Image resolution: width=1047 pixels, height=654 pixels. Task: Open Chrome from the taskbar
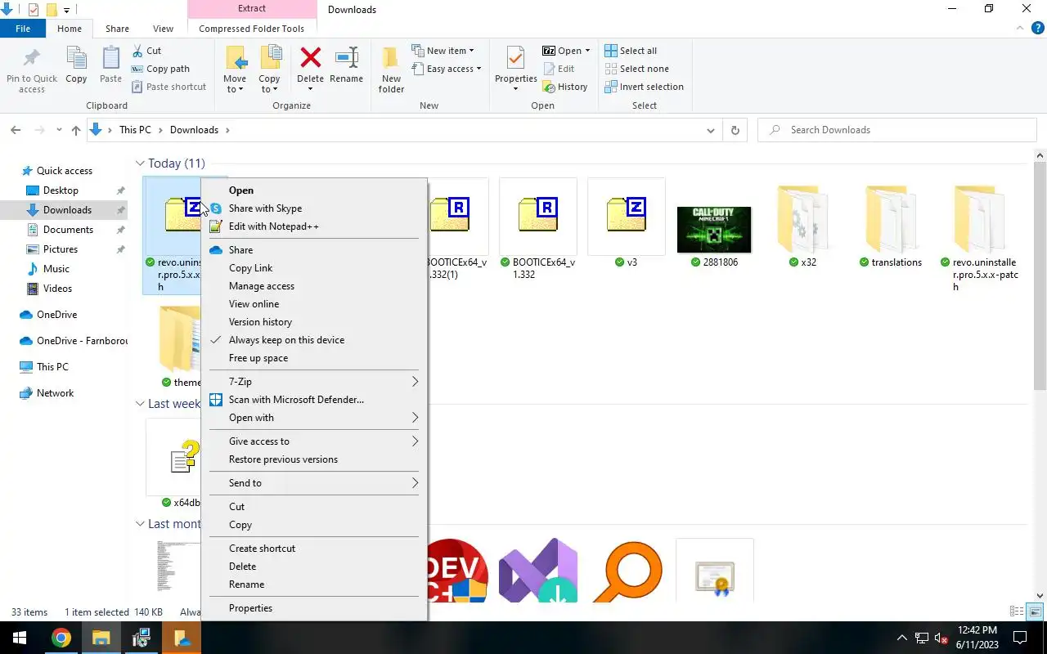point(61,638)
